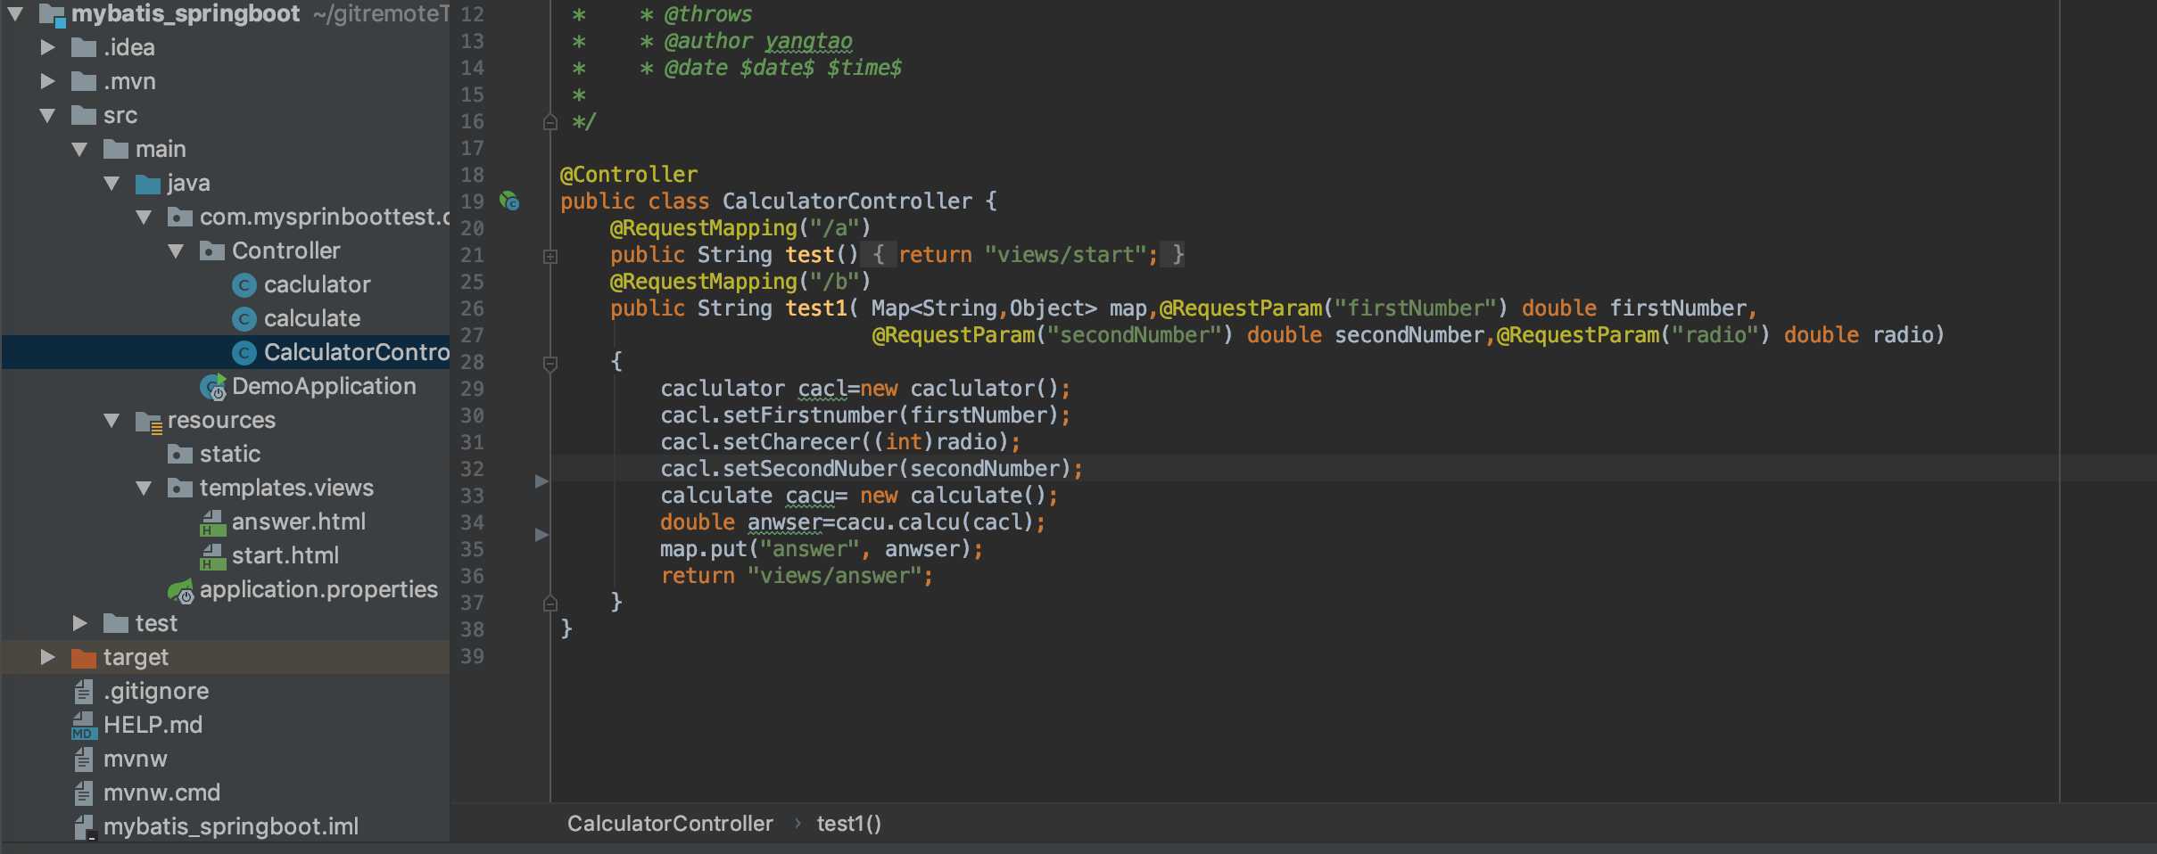Click the src folder icon
Image resolution: width=2157 pixels, height=854 pixels.
point(84,116)
